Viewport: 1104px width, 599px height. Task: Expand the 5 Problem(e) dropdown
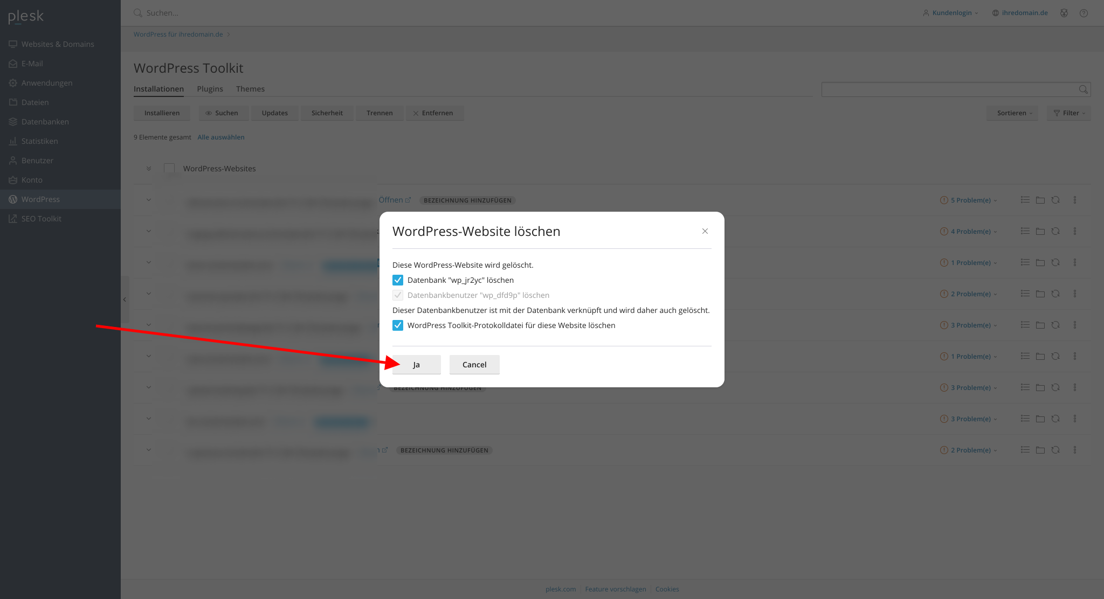[x=969, y=200]
